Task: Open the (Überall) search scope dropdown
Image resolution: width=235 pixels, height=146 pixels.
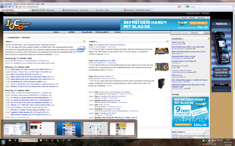Action: point(197,32)
